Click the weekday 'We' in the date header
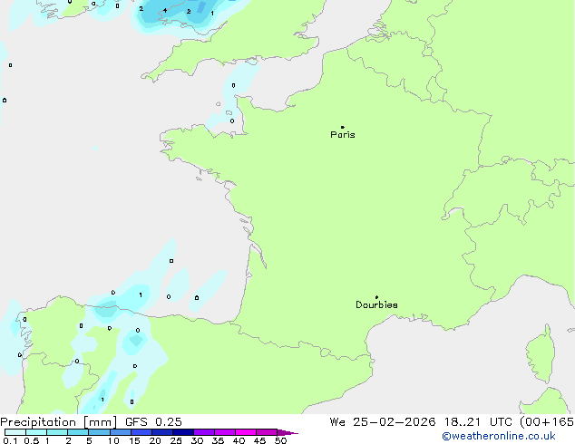The width and height of the screenshot is (575, 444). 337,422
